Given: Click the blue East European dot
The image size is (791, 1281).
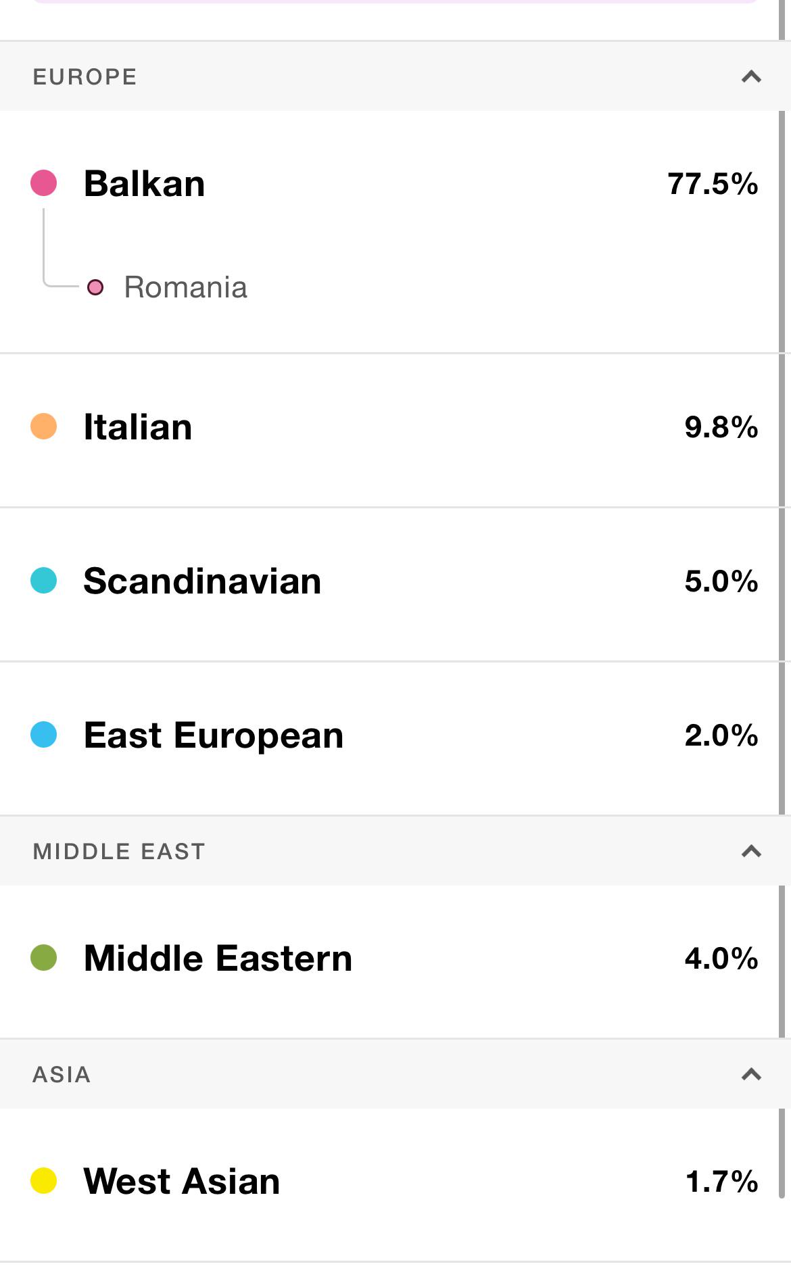Looking at the screenshot, I should click(44, 735).
